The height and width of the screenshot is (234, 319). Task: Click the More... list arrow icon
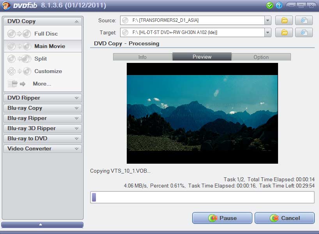pos(16,84)
